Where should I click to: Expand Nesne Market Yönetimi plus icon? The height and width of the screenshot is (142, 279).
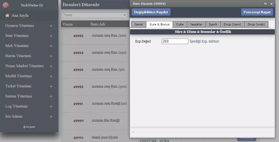coord(51,66)
